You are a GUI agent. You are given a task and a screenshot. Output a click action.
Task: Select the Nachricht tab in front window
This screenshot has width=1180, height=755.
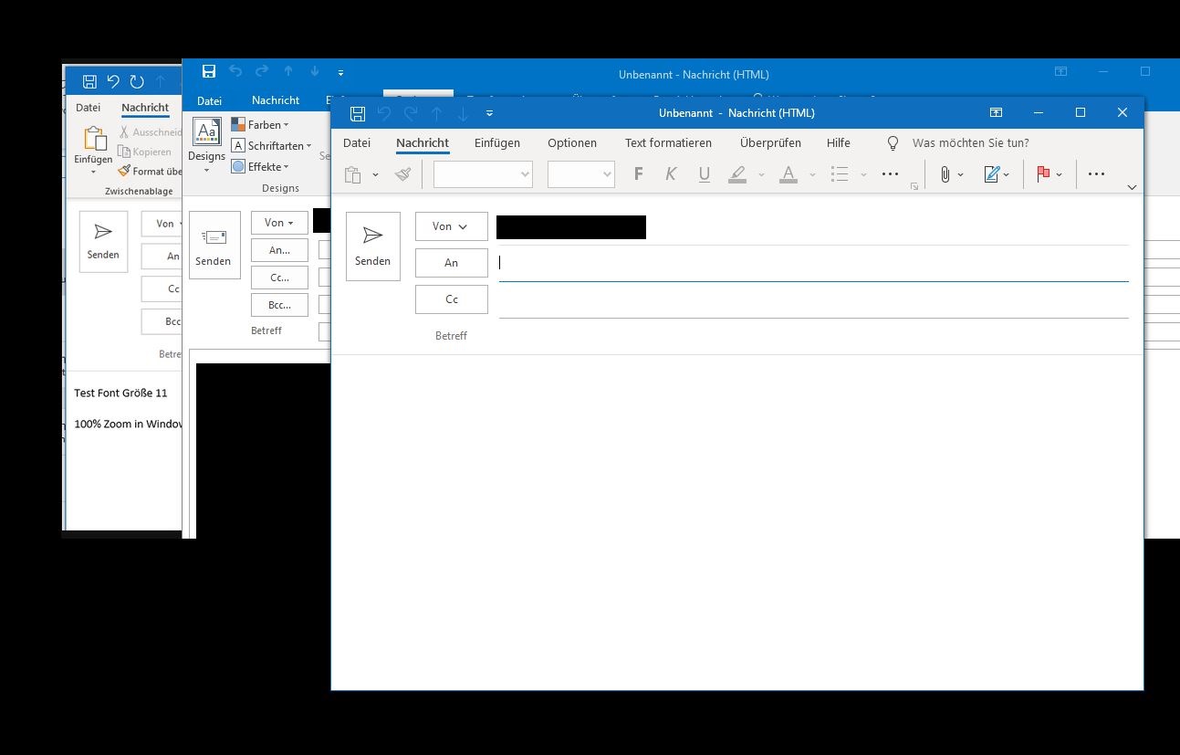pos(423,143)
